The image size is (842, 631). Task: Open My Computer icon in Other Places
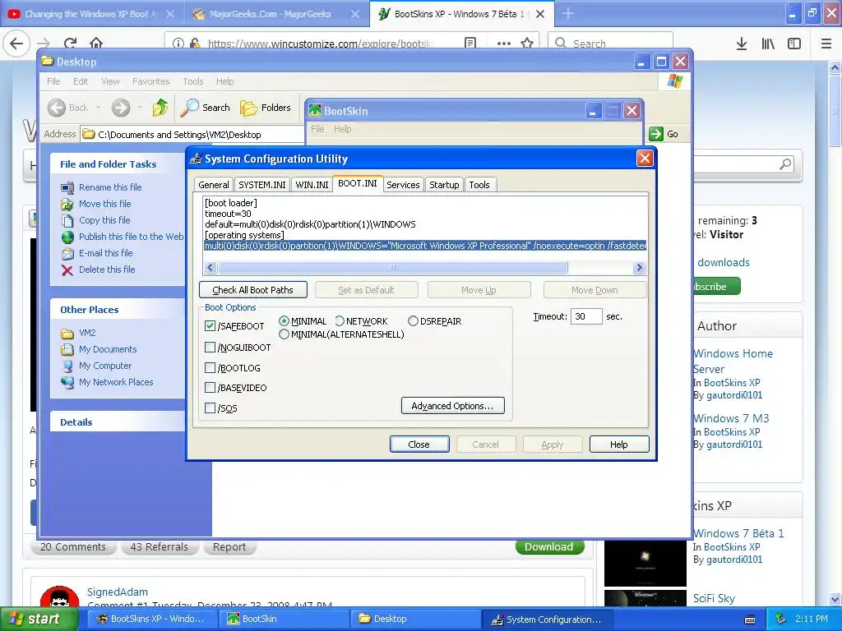[67, 366]
